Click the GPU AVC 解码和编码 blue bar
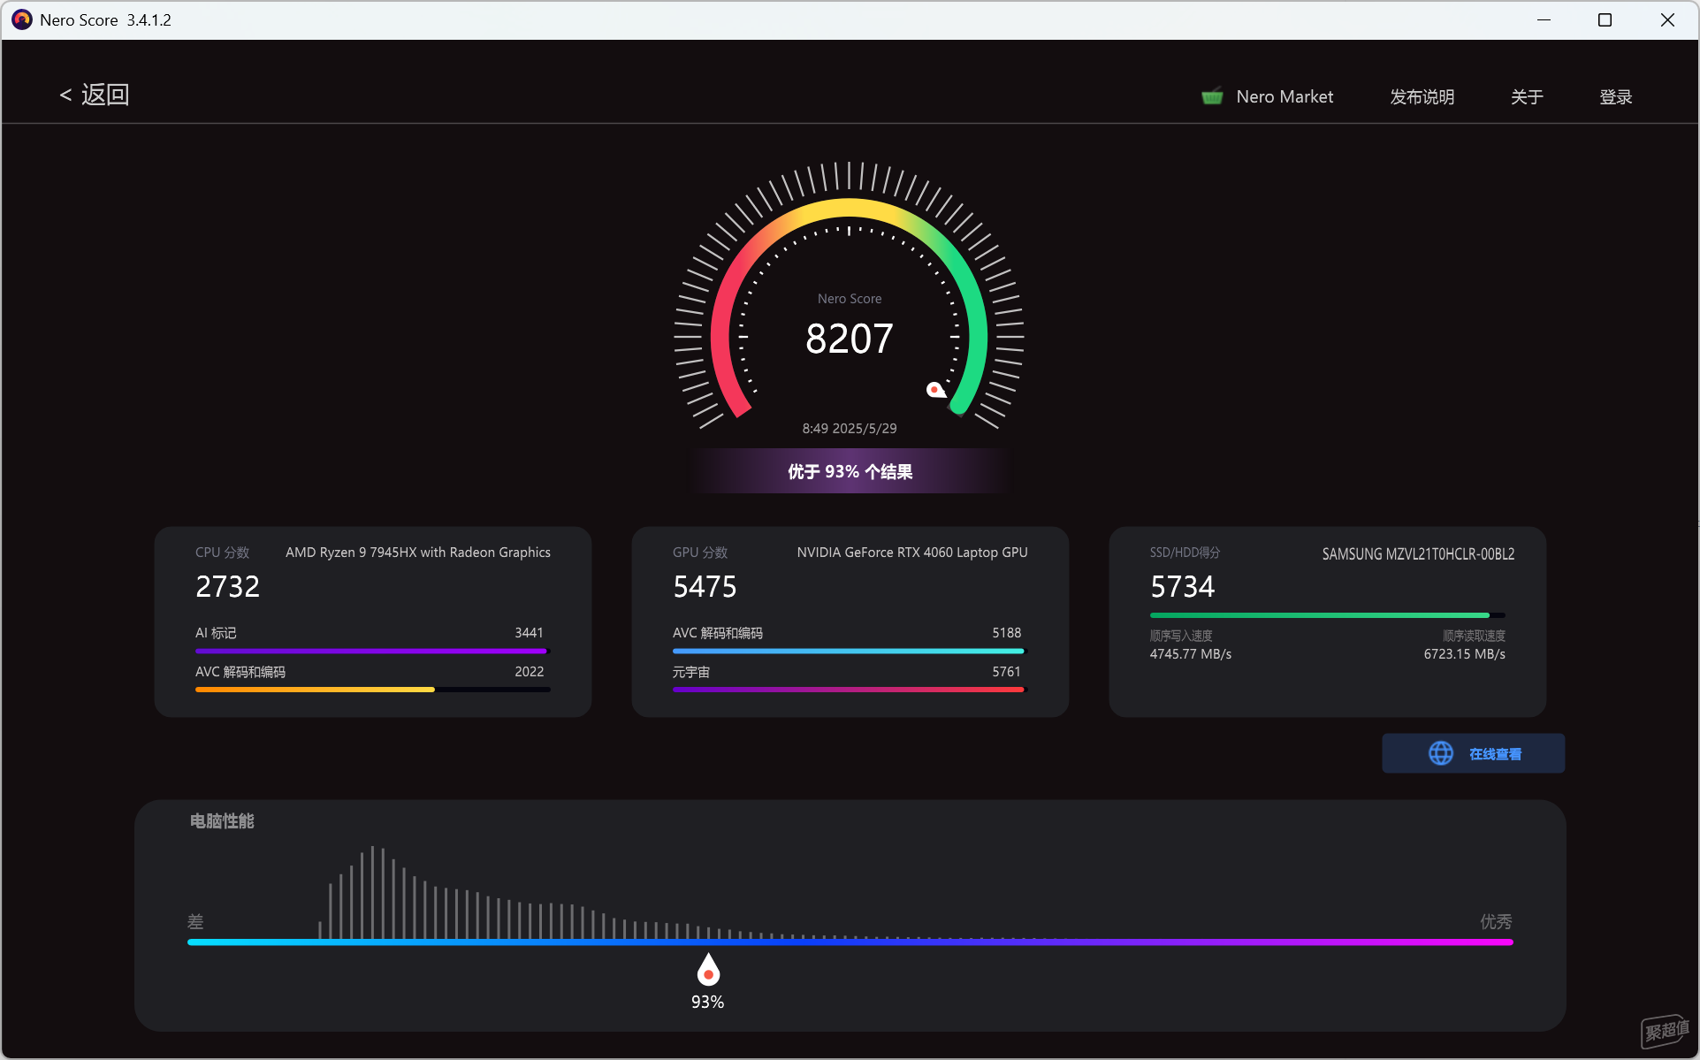Image resolution: width=1700 pixels, height=1060 pixels. click(849, 651)
